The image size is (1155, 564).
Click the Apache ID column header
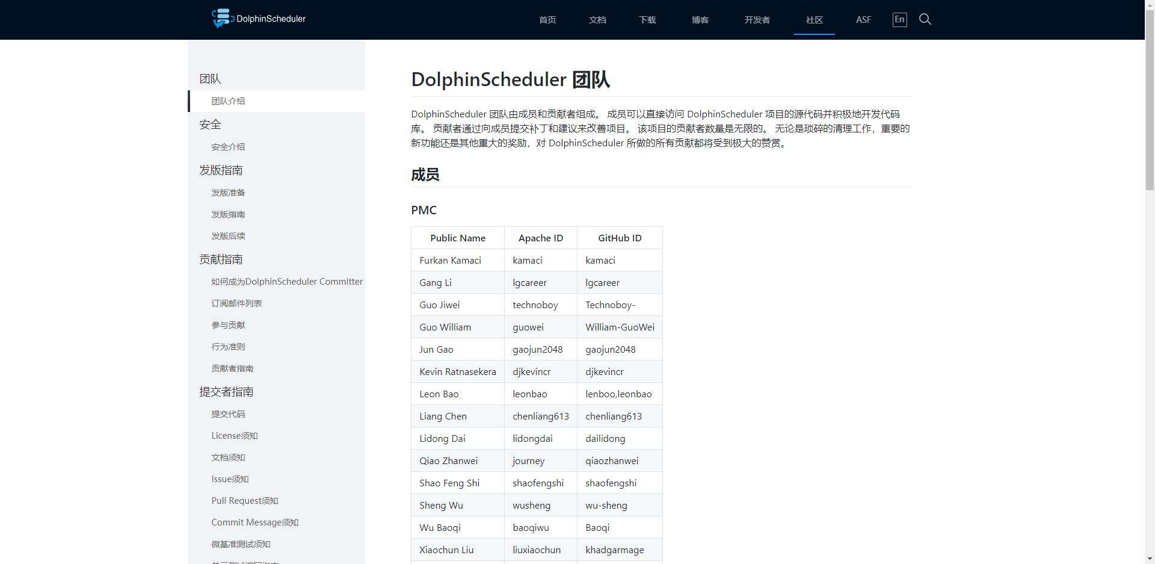coord(541,238)
